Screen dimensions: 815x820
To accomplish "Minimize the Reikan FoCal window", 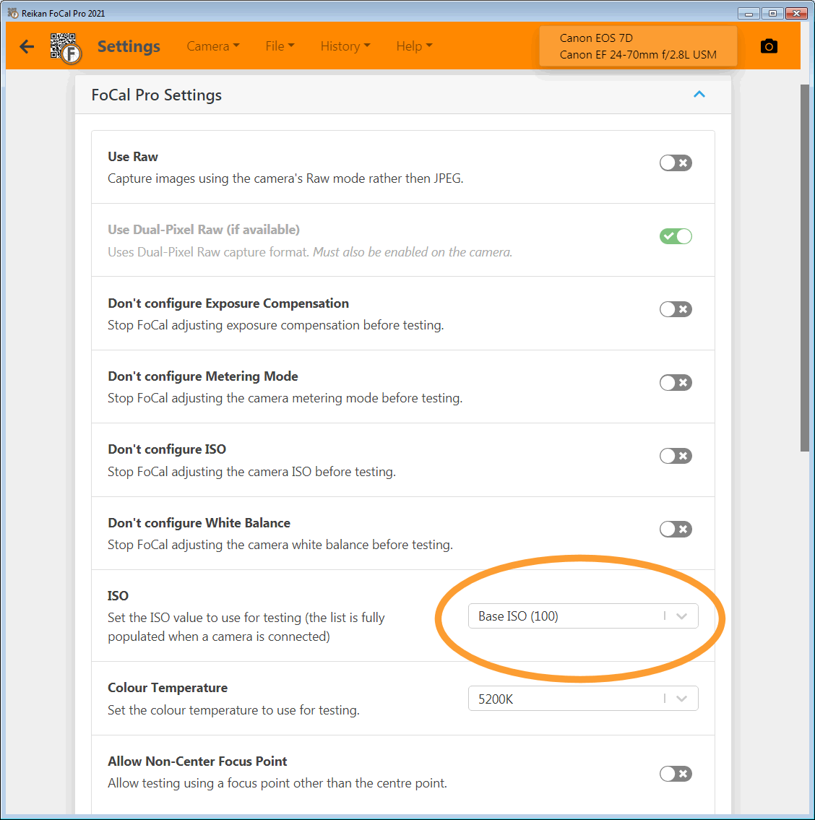I will 749,14.
